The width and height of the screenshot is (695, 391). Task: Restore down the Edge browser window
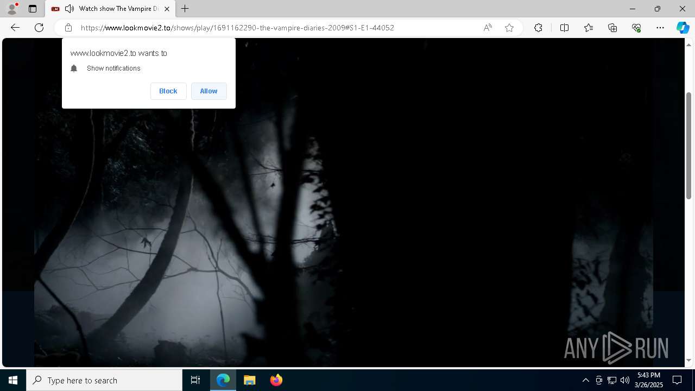click(x=658, y=9)
